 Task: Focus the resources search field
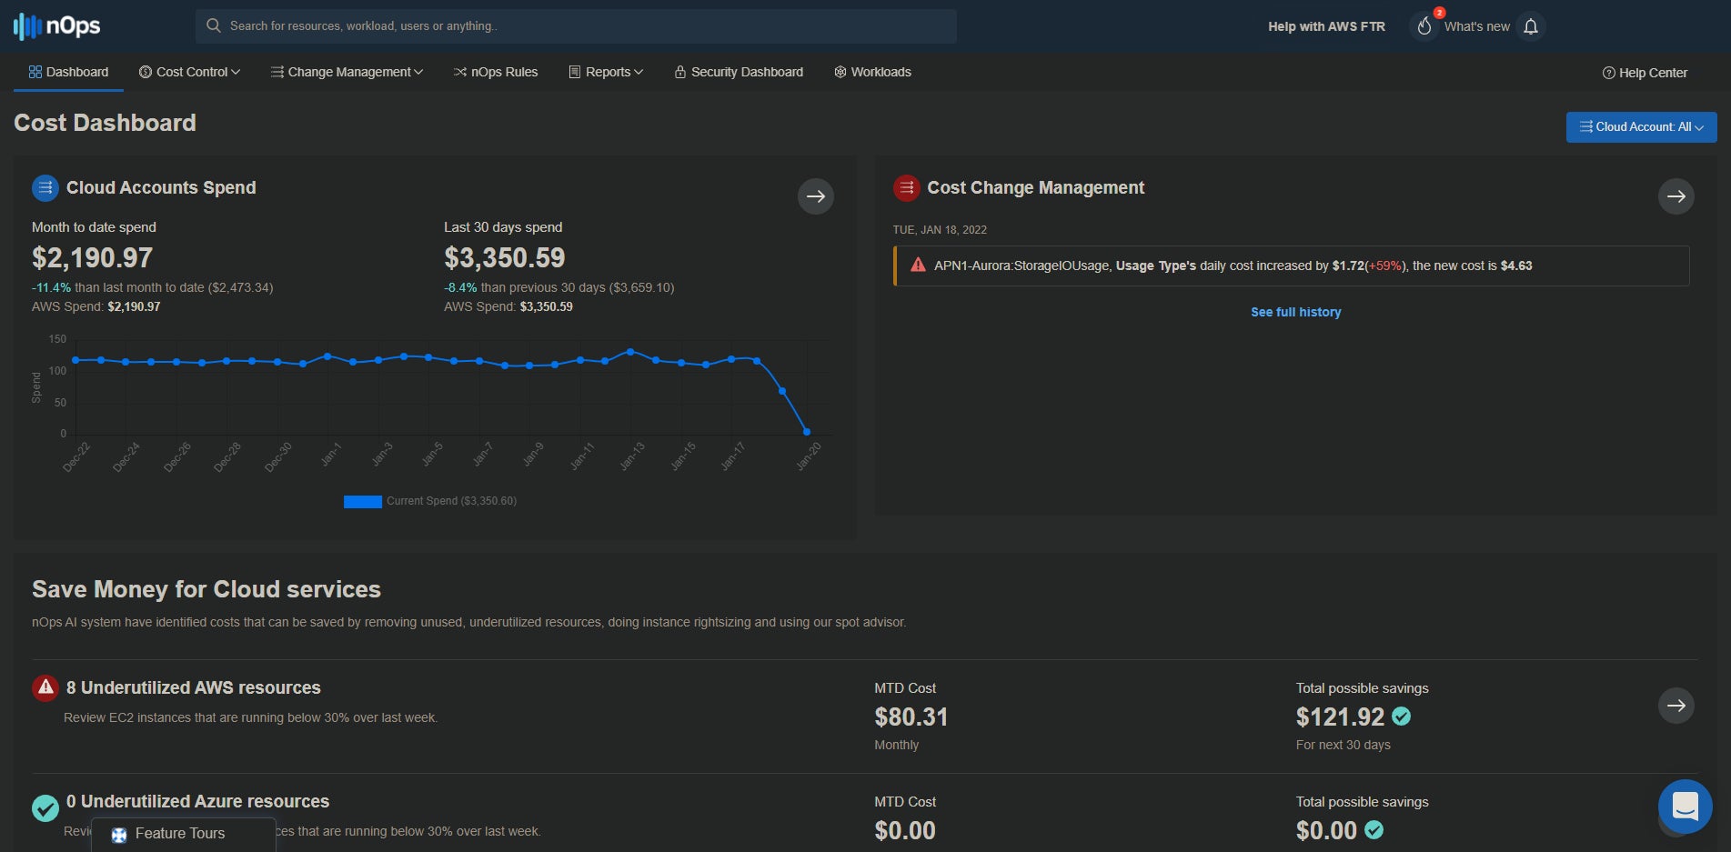576,26
